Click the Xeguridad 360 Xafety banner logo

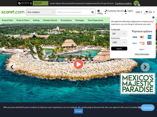(25, 3)
